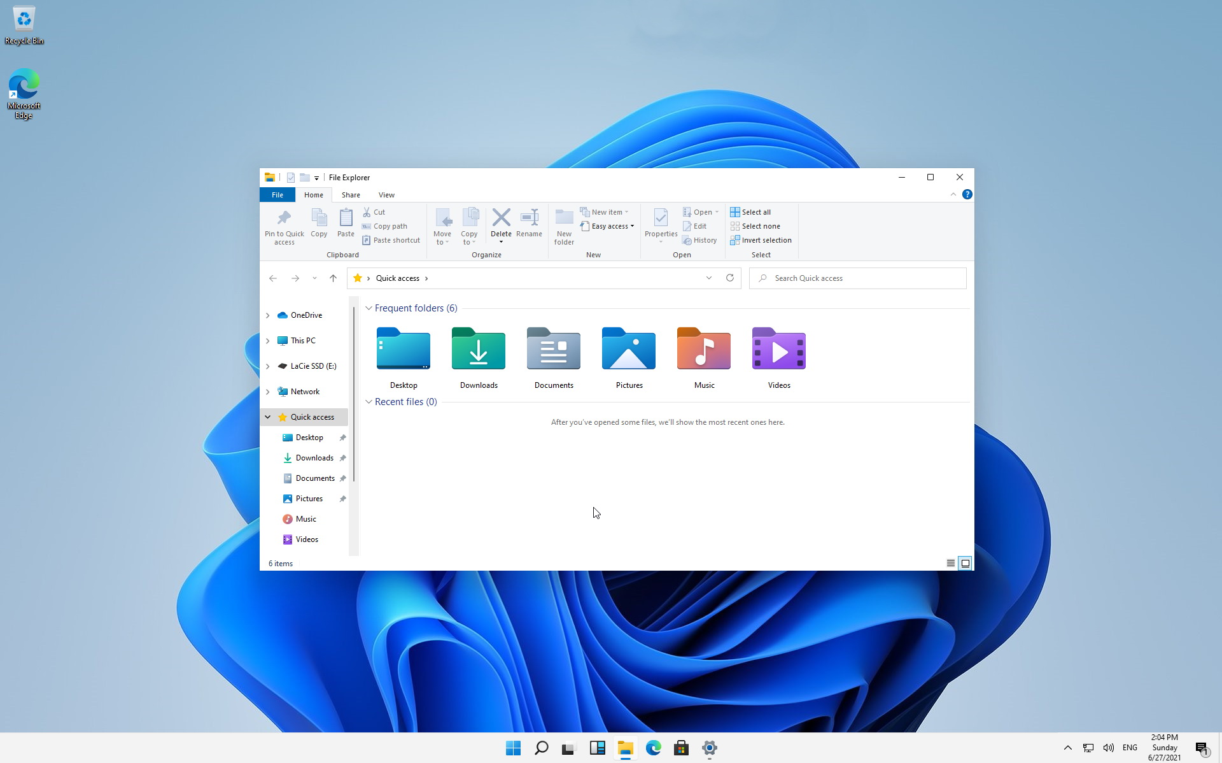Click the navigation pane scrollbar

tap(354, 395)
